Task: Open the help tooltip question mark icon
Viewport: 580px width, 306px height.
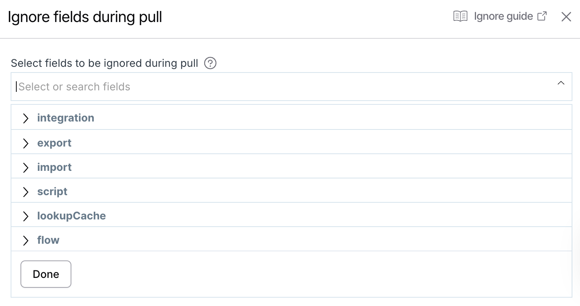Action: tap(210, 63)
